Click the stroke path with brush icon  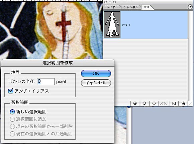tap(144, 103)
